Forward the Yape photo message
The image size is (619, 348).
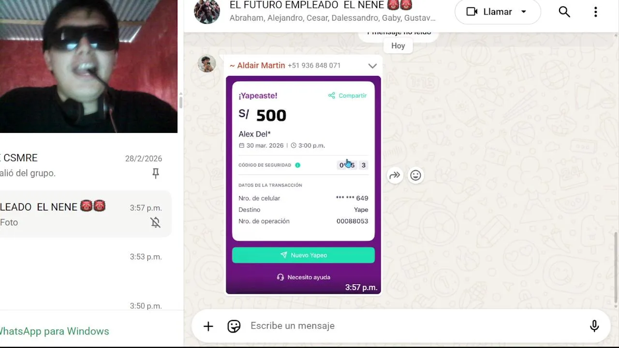tap(395, 175)
